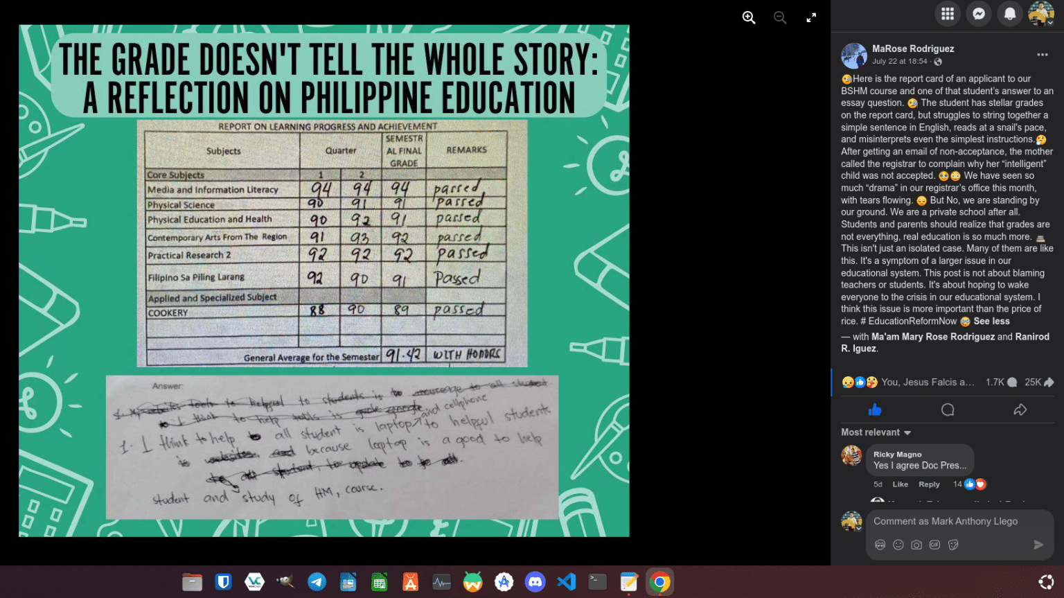The width and height of the screenshot is (1064, 598).
Task: Switch to Google Chrome in the dock
Action: [659, 582]
